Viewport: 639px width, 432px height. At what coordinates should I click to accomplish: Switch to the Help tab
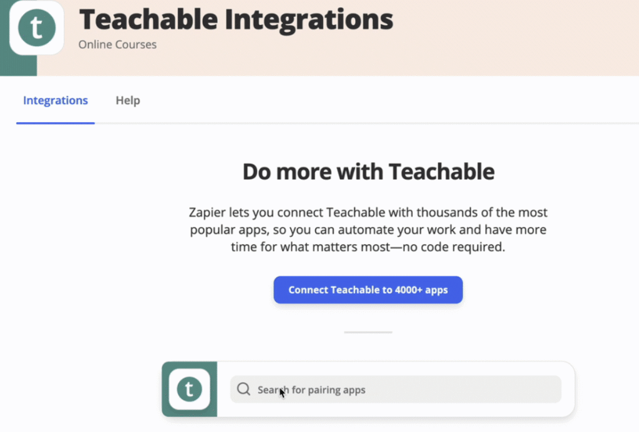(x=128, y=100)
